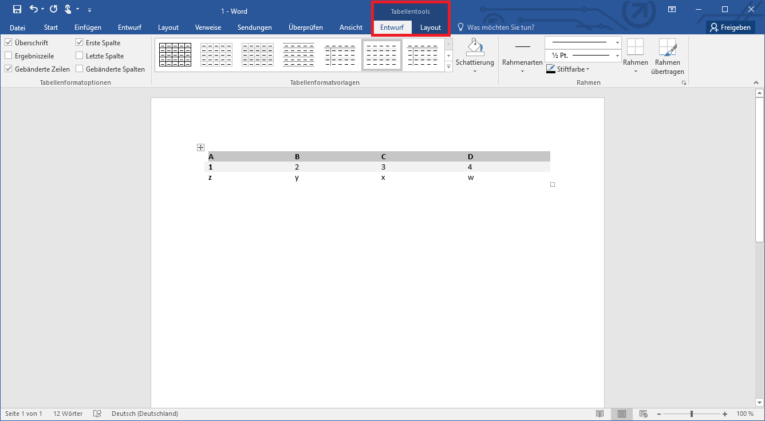Apply the second table style thumbnail
This screenshot has width=765, height=421.
(x=216, y=55)
